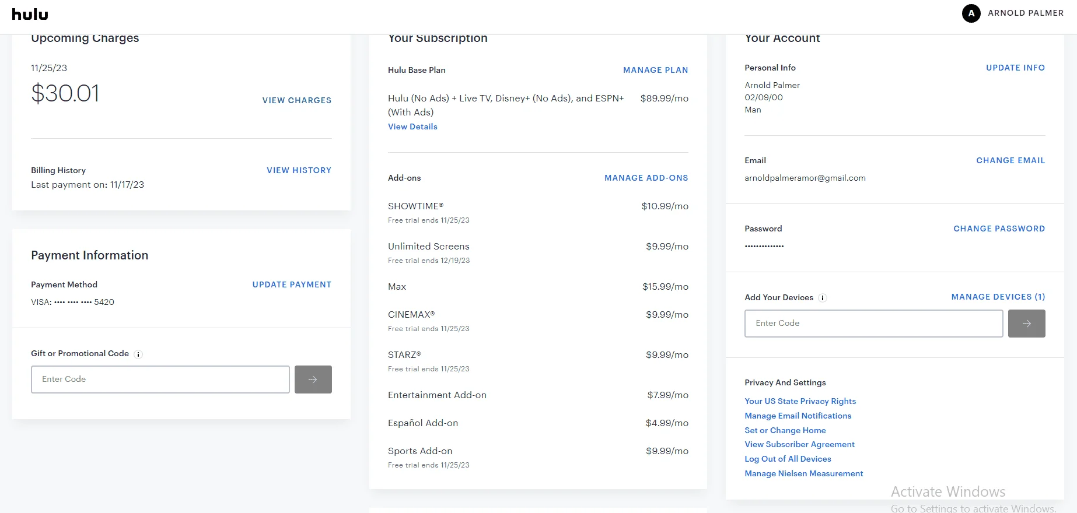The width and height of the screenshot is (1077, 513).
Task: Open Your US State Privacy Rights link
Action: pyautogui.click(x=800, y=401)
